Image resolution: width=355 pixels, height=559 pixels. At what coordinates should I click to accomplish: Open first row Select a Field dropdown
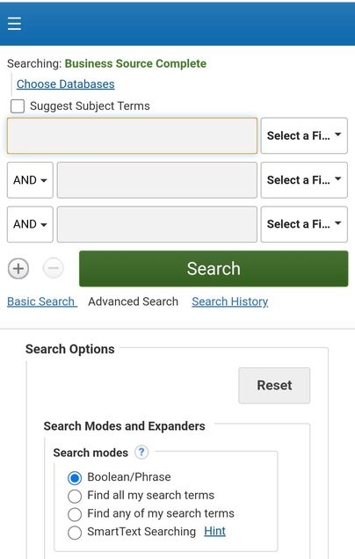[304, 136]
